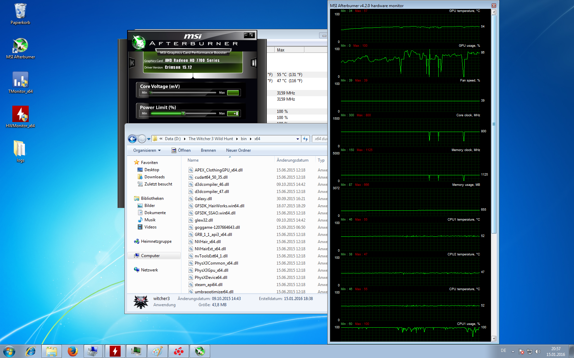This screenshot has width=574, height=358.
Task: Open the Öffnen icon in Explorer toolbar
Action: tap(174, 150)
